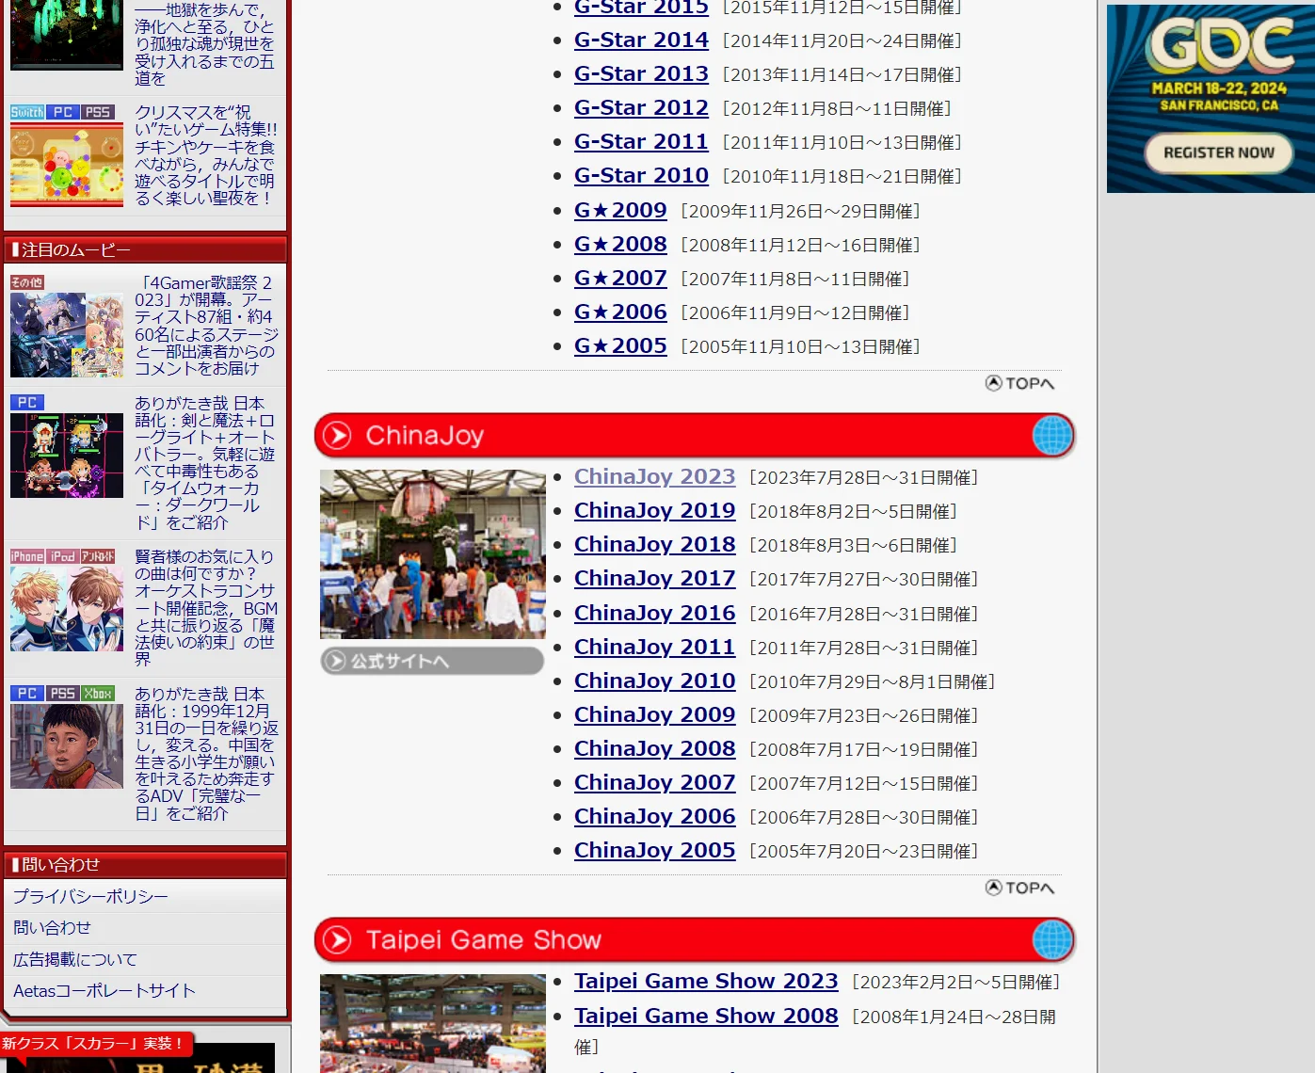
Task: Open Taipei Game Show 2023 link
Action: coord(706,982)
